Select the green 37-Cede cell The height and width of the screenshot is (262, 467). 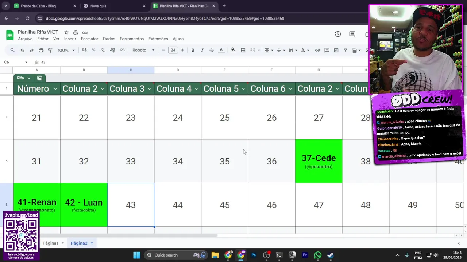[319, 161]
